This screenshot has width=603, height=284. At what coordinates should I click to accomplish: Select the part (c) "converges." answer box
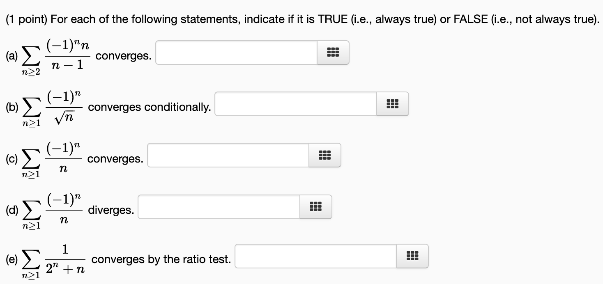(x=228, y=155)
